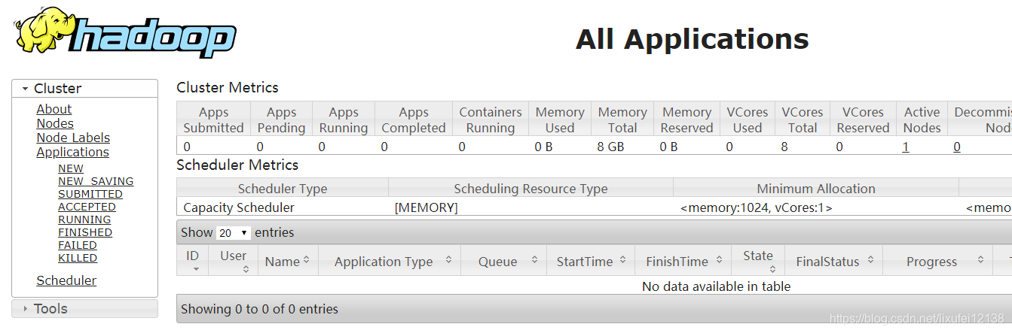This screenshot has width=1012, height=333.
Task: Sort table by StartTime column
Action: click(x=591, y=261)
